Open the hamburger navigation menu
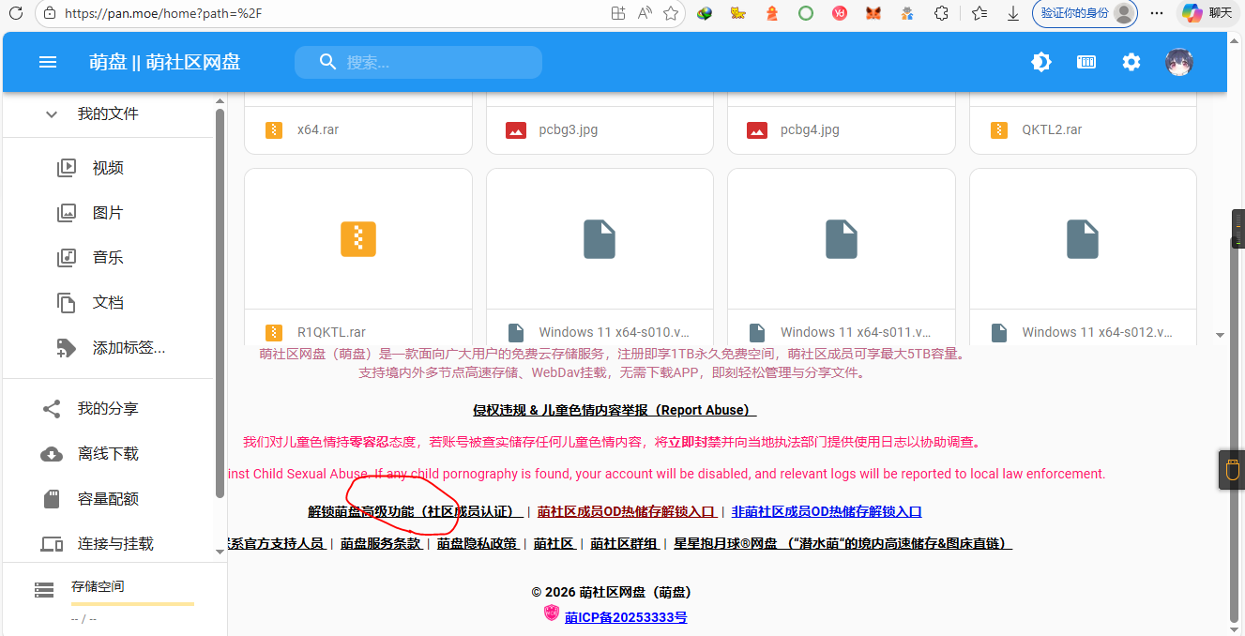 pyautogui.click(x=48, y=62)
